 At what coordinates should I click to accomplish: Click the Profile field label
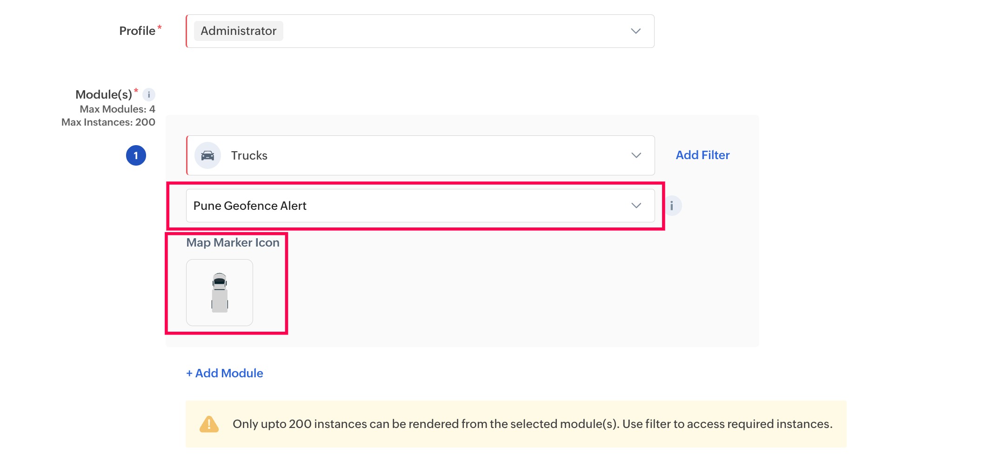tap(137, 31)
